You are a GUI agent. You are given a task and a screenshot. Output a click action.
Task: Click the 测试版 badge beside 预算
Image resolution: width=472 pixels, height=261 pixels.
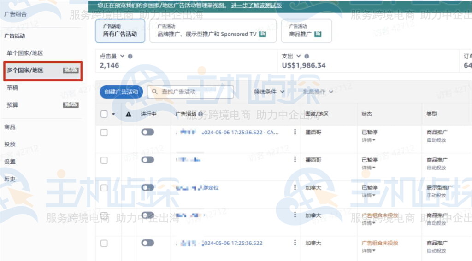point(71,105)
